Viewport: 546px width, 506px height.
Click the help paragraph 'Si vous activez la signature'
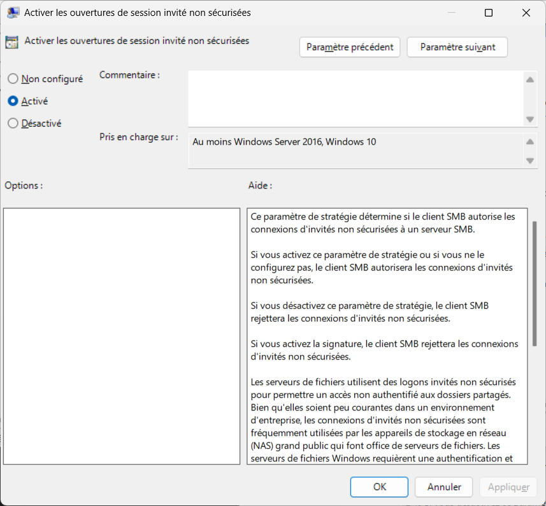(384, 350)
